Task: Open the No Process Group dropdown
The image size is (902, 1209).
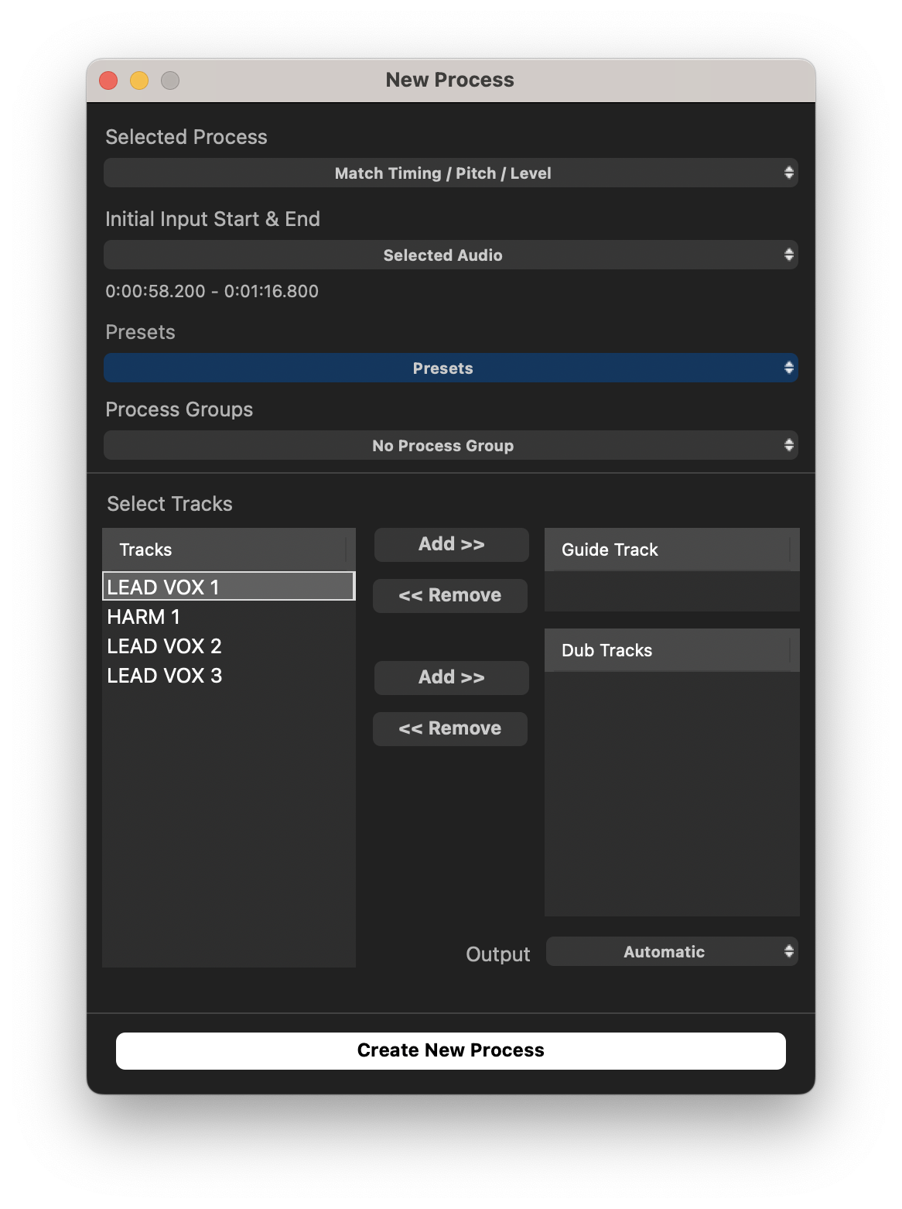Action: point(450,445)
